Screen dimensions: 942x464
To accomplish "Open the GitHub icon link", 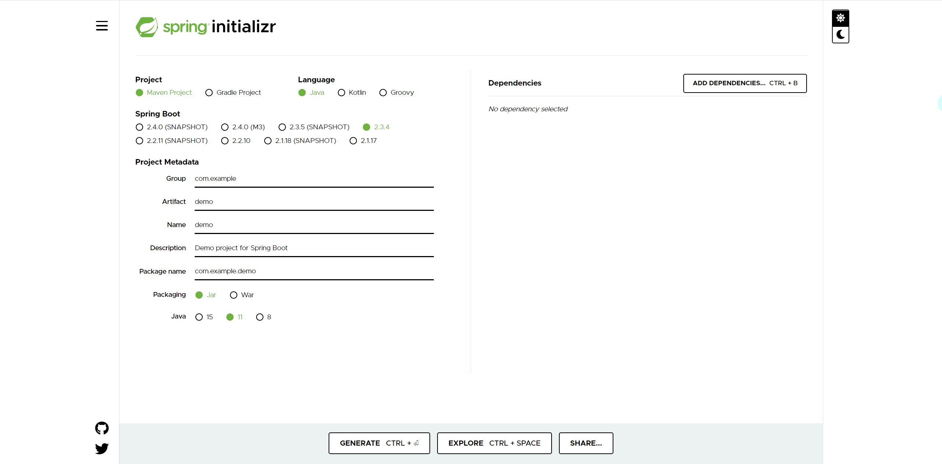I will [102, 428].
